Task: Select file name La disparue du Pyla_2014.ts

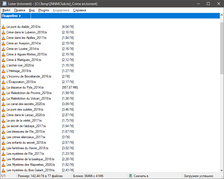Action: click(x=25, y=87)
